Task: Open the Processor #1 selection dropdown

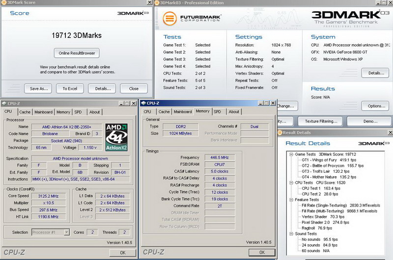Action: pos(67,232)
